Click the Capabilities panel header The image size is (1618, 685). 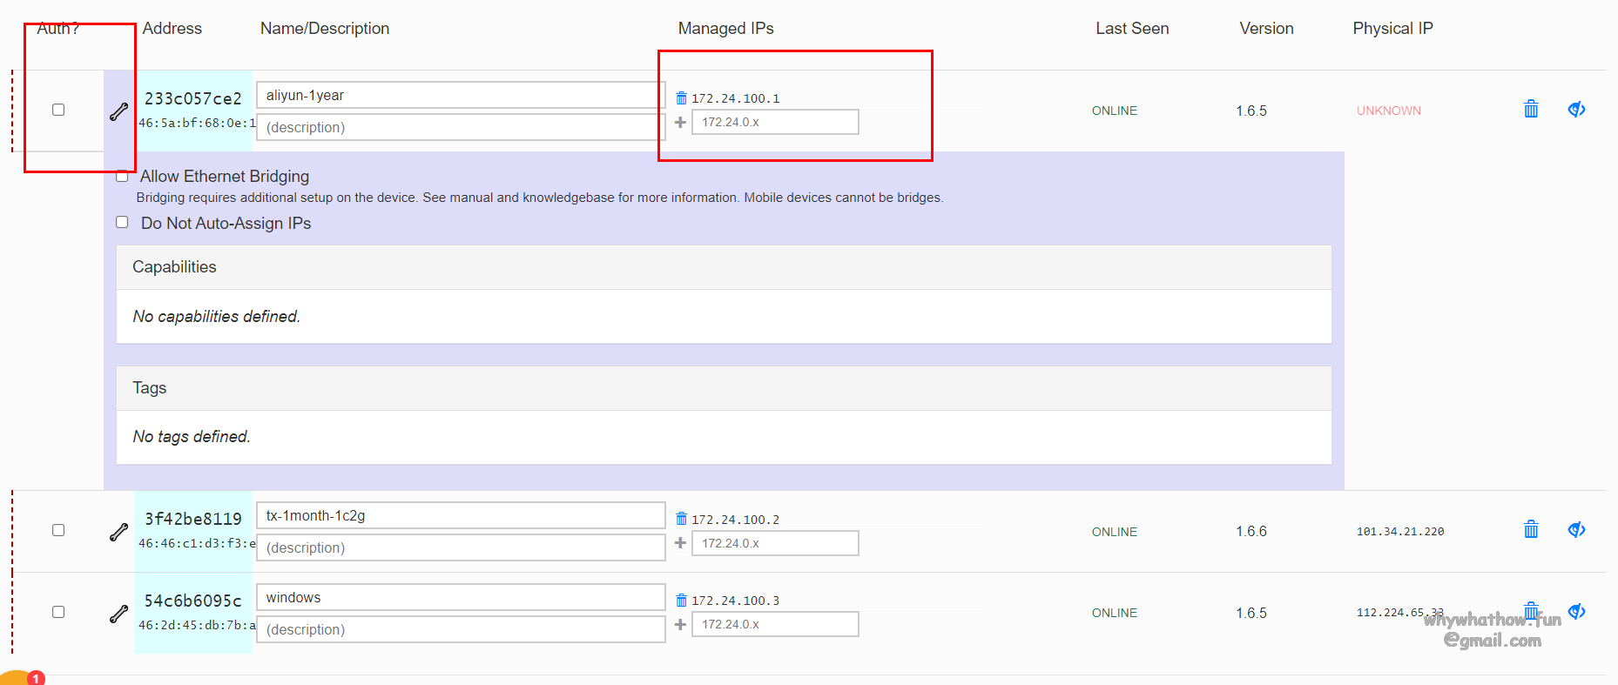tap(723, 267)
